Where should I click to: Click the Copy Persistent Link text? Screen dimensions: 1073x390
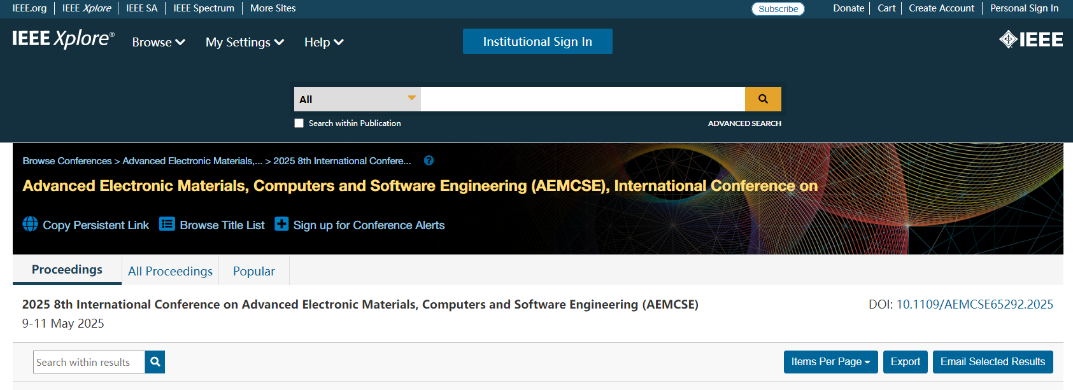click(96, 225)
